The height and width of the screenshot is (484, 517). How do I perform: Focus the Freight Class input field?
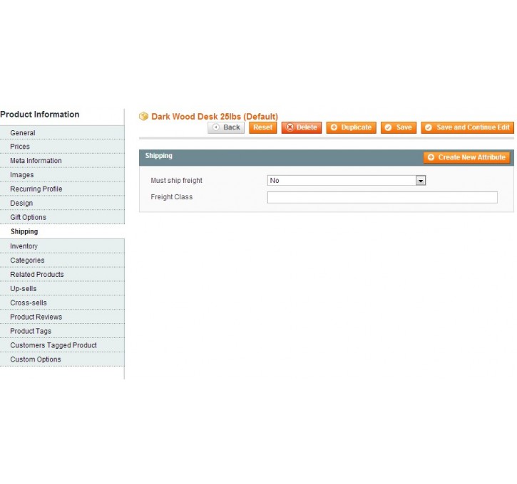click(x=382, y=197)
